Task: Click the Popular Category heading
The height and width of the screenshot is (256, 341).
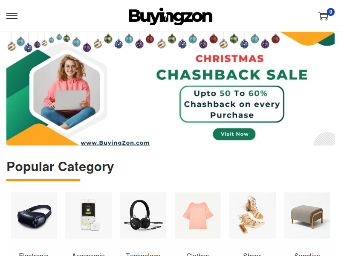Action: (x=60, y=167)
